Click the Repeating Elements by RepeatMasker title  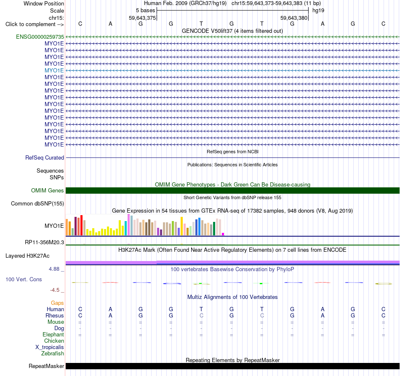(x=233, y=360)
